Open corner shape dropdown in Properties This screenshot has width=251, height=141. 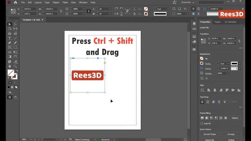pos(239,69)
